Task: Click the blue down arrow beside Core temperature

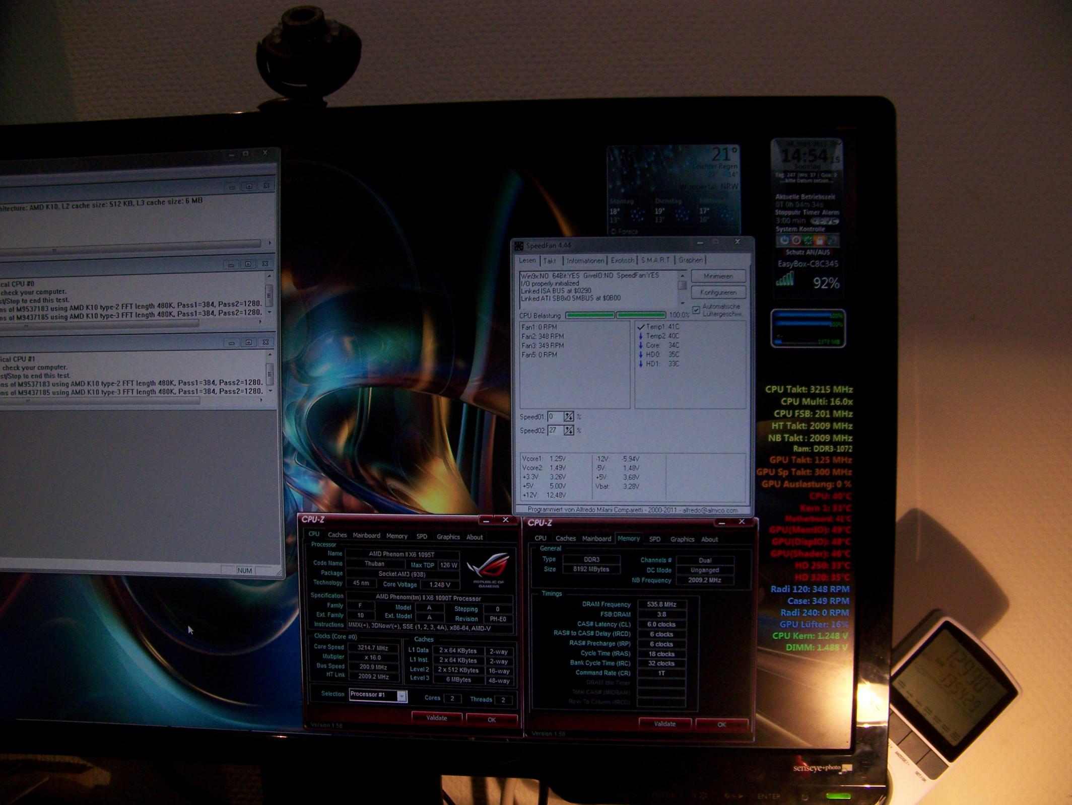Action: click(x=641, y=345)
